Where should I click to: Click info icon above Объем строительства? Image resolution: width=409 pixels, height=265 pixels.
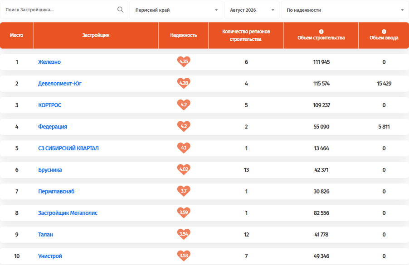coord(321,32)
